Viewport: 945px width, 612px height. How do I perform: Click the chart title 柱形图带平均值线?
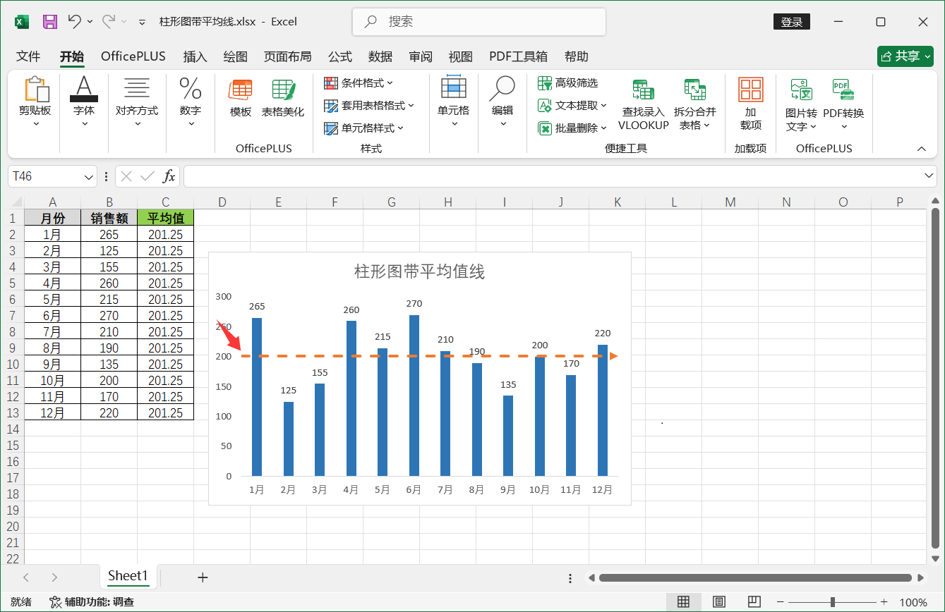[419, 271]
